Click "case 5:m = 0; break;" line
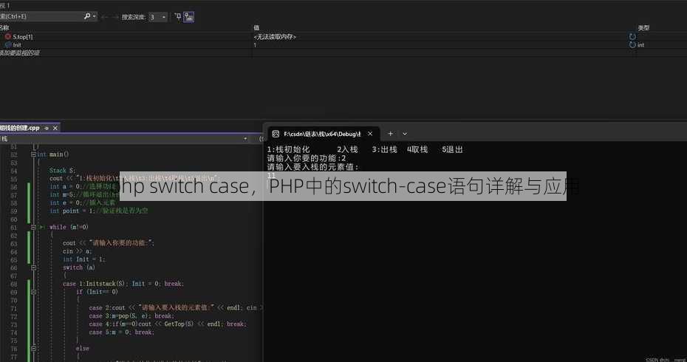This screenshot has height=362, width=687. click(121, 332)
